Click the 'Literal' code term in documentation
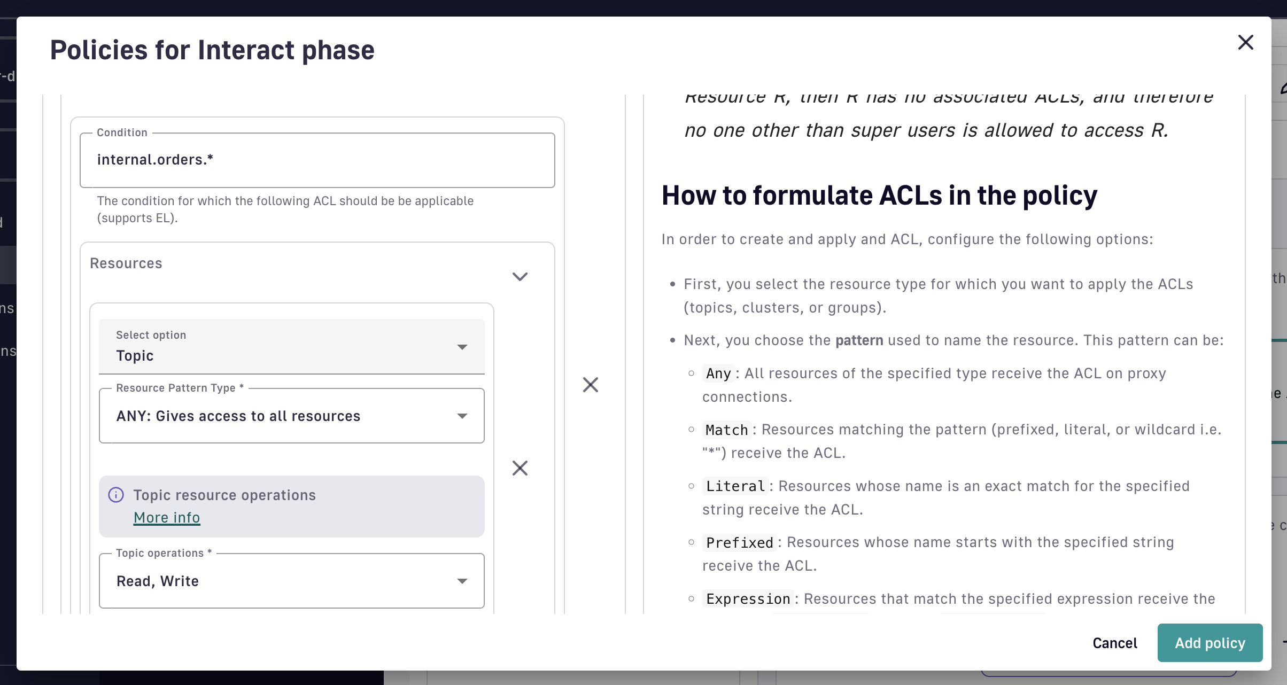Screen dimensions: 1287x685 point(735,486)
